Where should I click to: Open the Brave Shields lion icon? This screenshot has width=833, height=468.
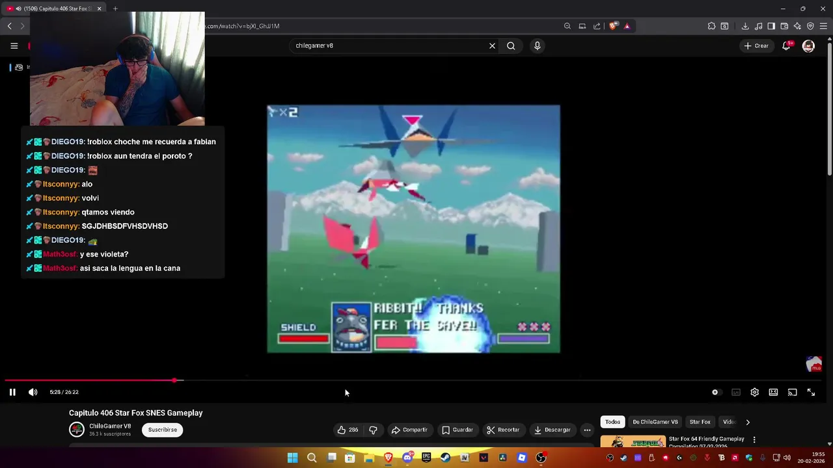coord(613,26)
